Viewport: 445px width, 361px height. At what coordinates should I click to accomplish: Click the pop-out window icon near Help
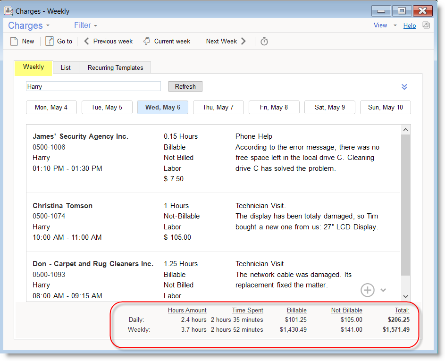tap(426, 25)
